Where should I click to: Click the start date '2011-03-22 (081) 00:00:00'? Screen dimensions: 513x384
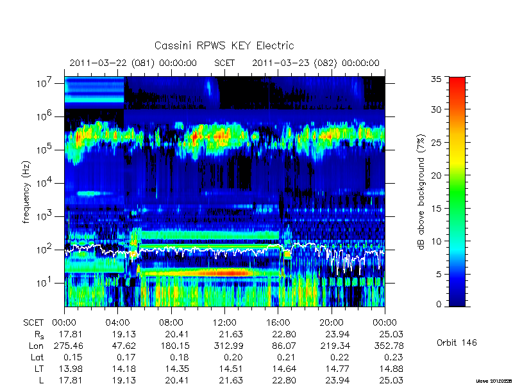(133, 63)
